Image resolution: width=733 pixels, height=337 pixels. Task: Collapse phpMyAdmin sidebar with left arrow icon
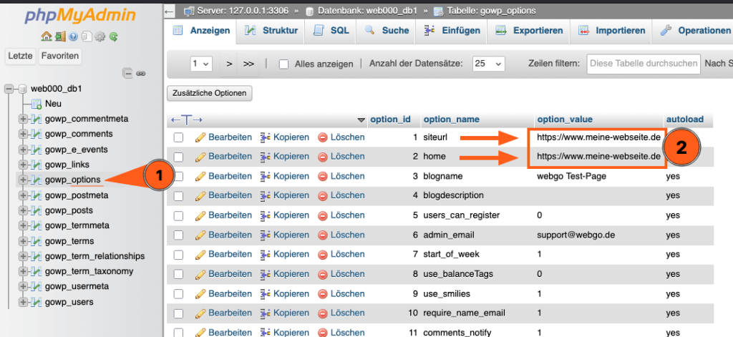169,10
